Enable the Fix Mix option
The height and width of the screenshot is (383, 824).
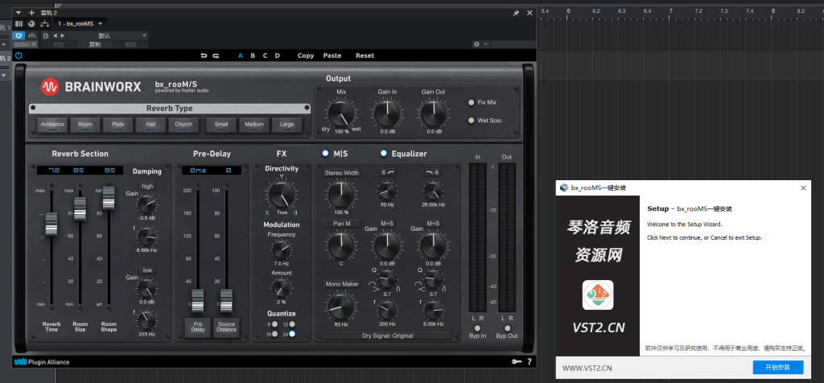471,102
